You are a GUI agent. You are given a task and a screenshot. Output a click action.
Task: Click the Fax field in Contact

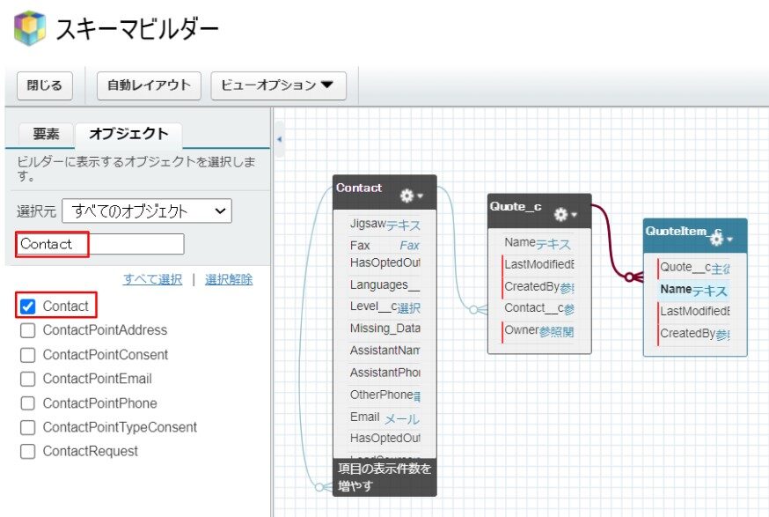(384, 245)
